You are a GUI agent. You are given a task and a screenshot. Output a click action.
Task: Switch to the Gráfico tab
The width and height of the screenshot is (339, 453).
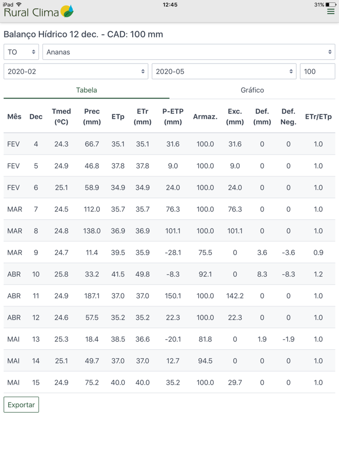coord(252,90)
